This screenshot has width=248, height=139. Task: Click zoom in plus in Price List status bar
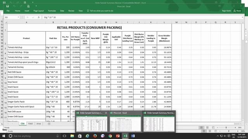click(235, 127)
